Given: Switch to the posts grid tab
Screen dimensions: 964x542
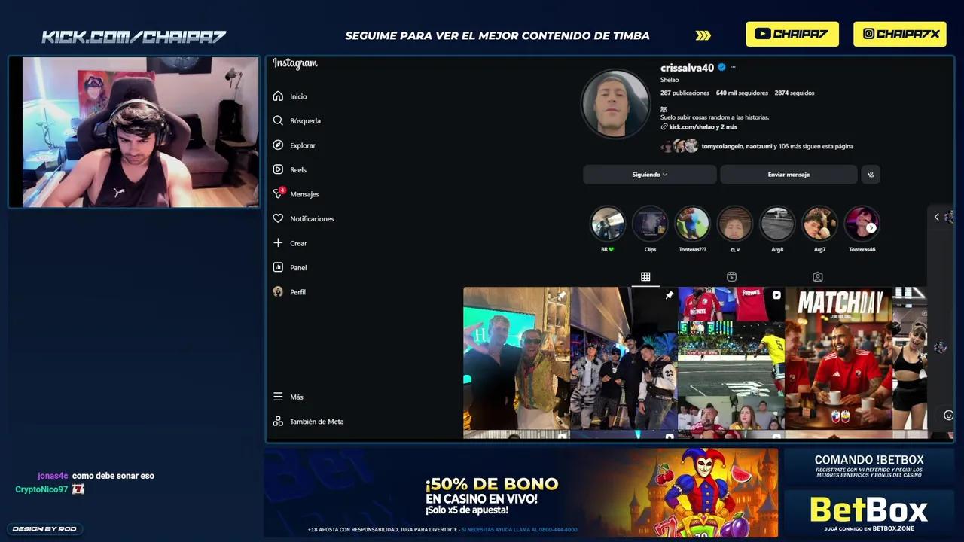Looking at the screenshot, I should (645, 277).
